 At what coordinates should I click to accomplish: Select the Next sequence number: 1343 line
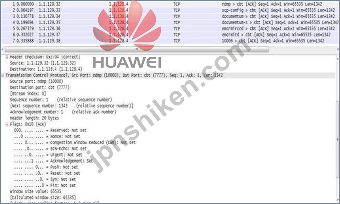(72, 106)
